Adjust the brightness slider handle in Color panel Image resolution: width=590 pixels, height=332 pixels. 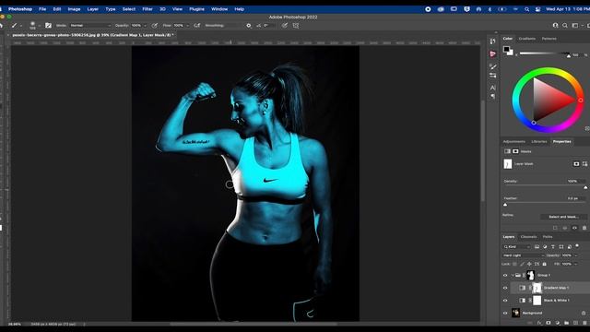pos(569,55)
